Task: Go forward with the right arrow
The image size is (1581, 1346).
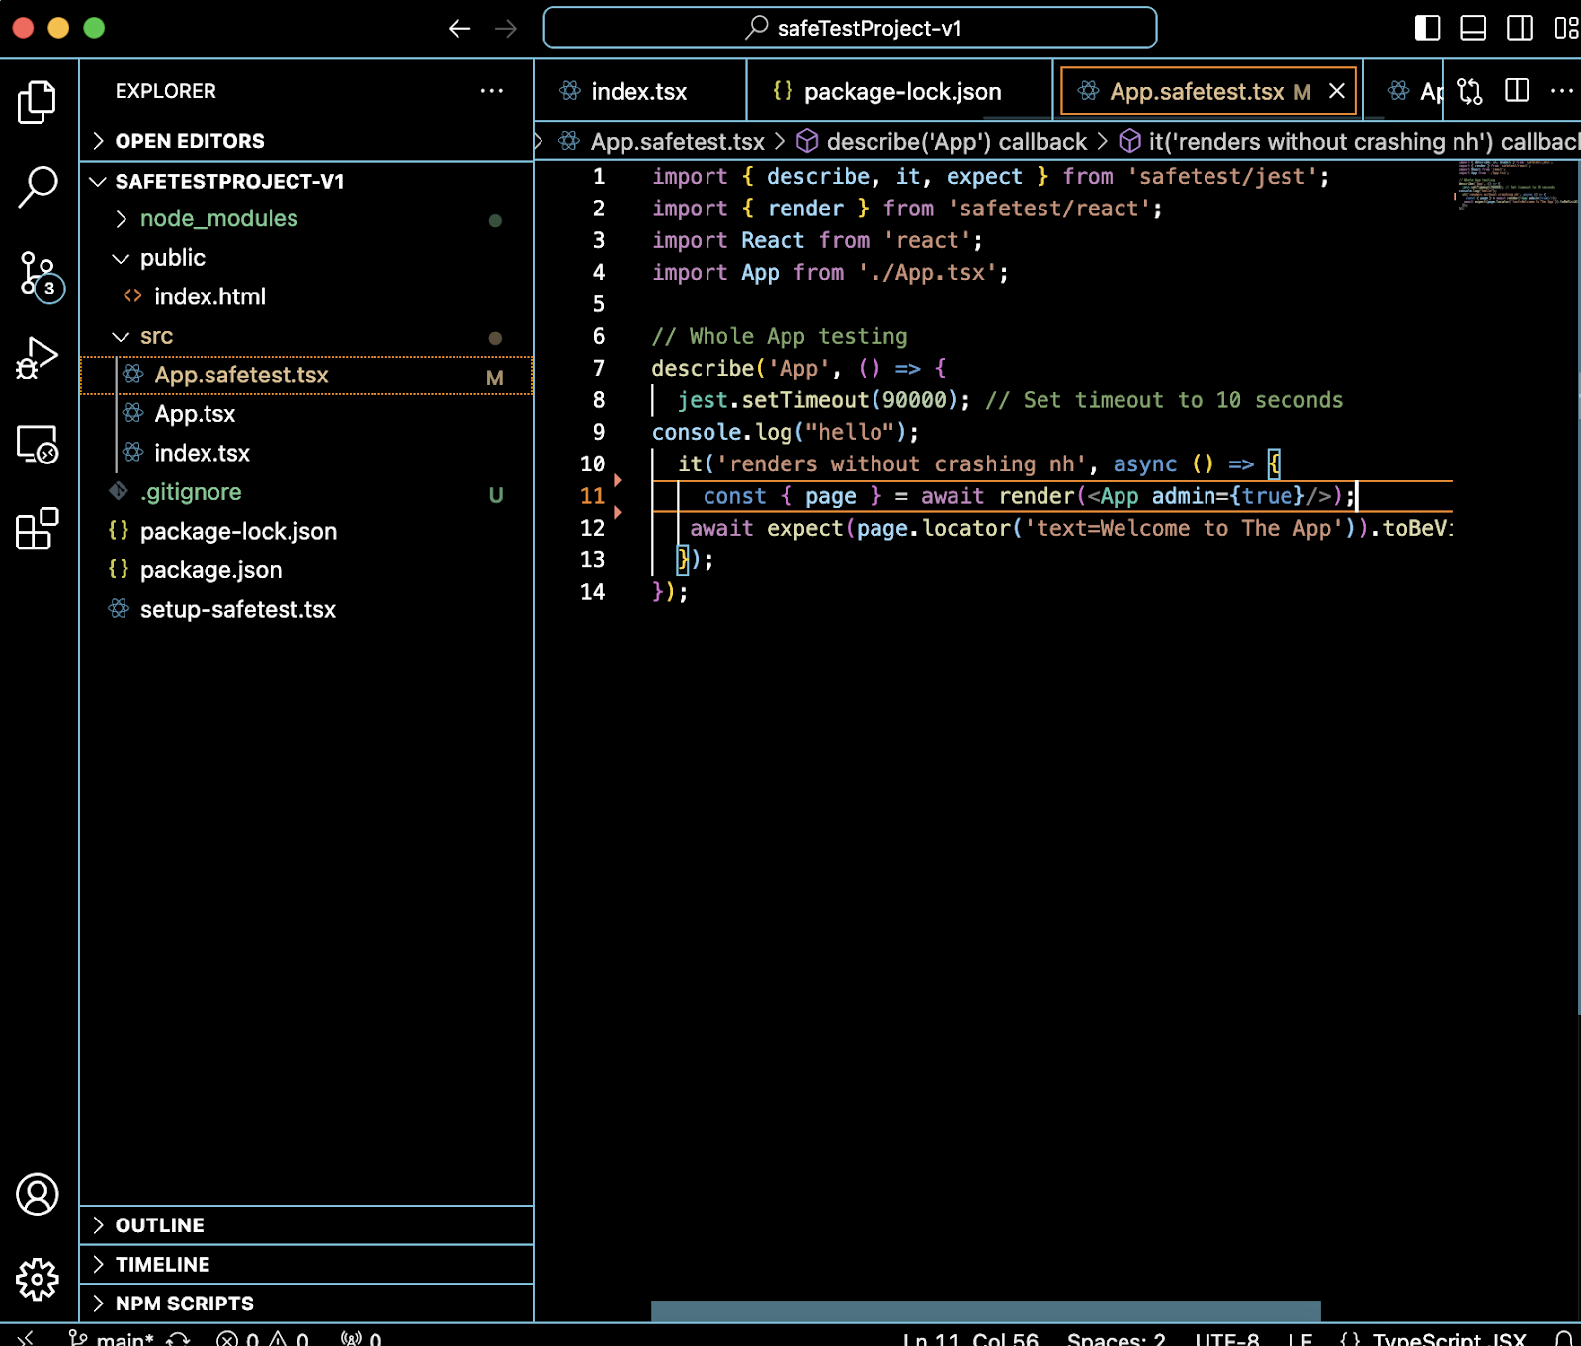Action: (x=506, y=28)
